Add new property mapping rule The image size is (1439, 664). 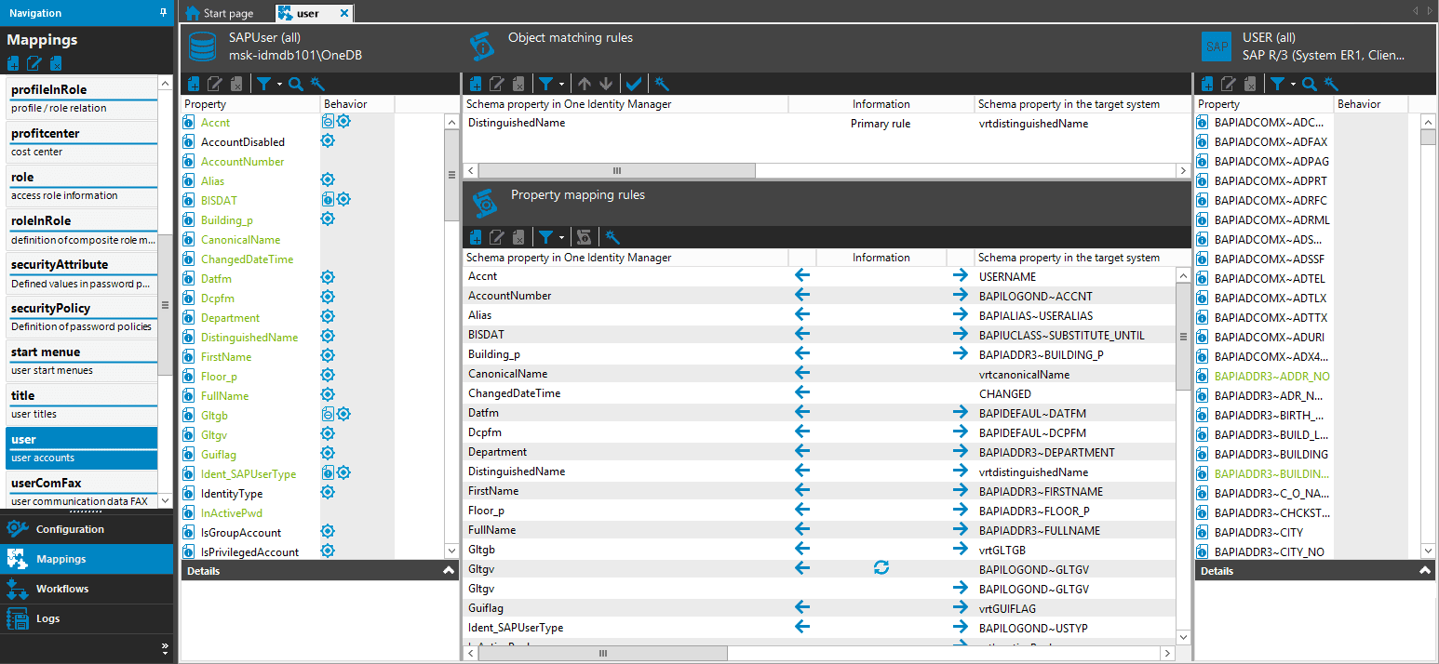(x=476, y=237)
